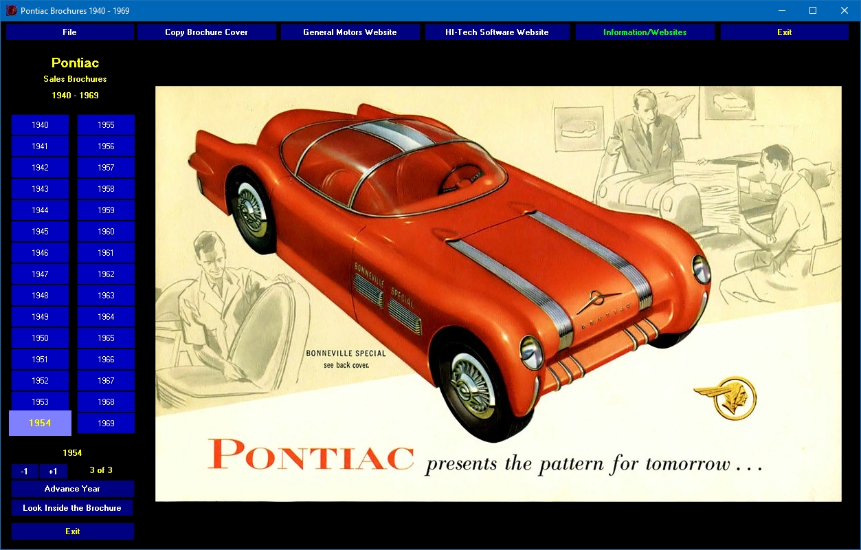The width and height of the screenshot is (861, 550).
Task: Select the 1948 year button
Action: tap(40, 296)
